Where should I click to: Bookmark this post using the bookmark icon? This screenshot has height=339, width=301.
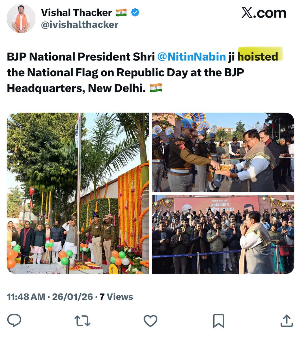[x=218, y=321]
